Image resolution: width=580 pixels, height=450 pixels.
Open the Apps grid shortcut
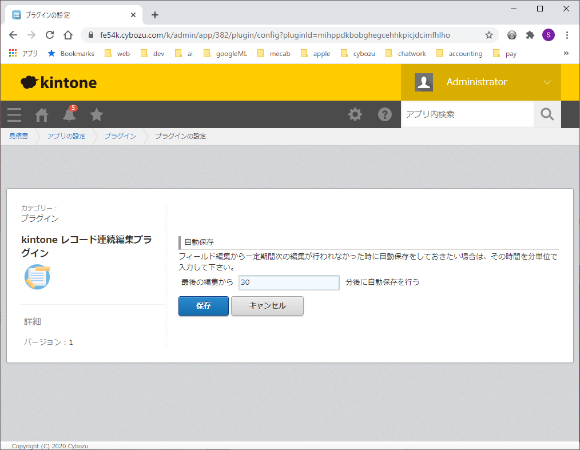[23, 54]
